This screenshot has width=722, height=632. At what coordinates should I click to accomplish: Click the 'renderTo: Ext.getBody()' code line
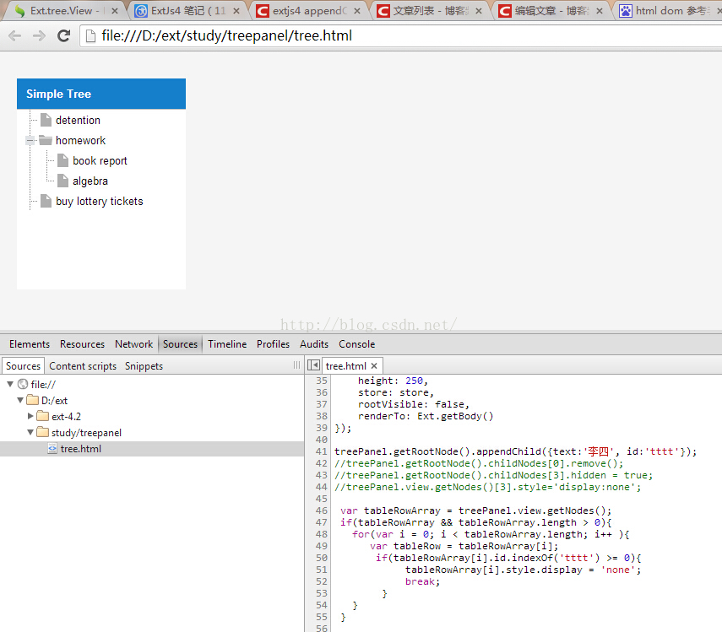(x=426, y=416)
